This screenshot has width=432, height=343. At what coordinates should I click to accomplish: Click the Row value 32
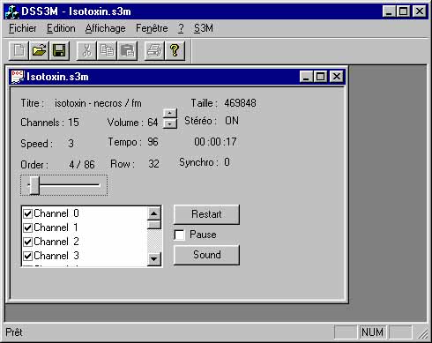[x=153, y=164]
